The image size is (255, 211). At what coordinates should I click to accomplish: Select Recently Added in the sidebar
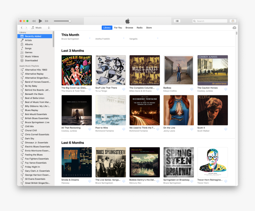point(35,36)
